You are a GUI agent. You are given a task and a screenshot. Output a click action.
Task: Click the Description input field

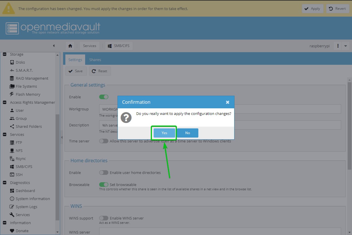(x=220, y=125)
